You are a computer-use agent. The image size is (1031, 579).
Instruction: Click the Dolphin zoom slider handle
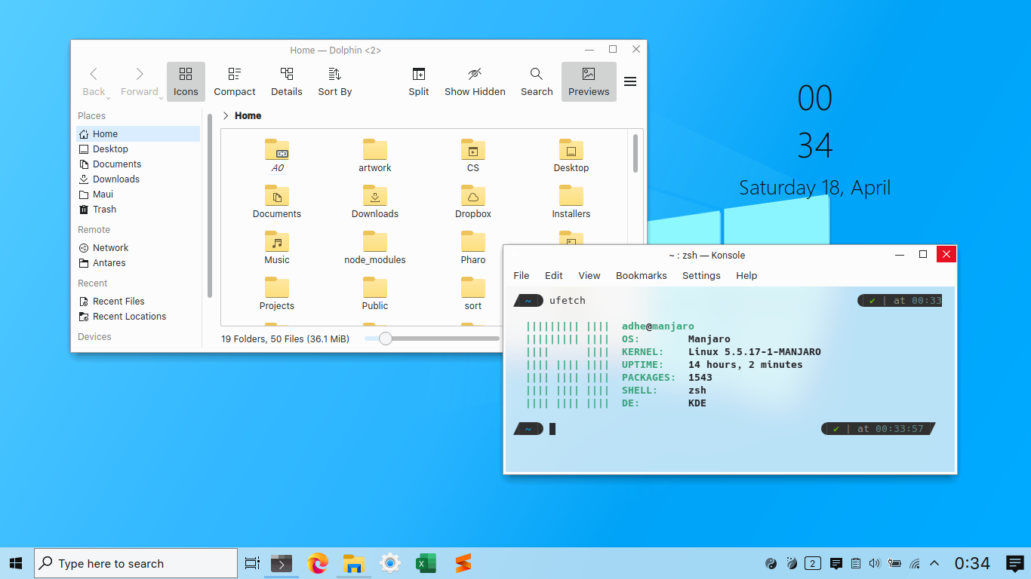coord(386,339)
